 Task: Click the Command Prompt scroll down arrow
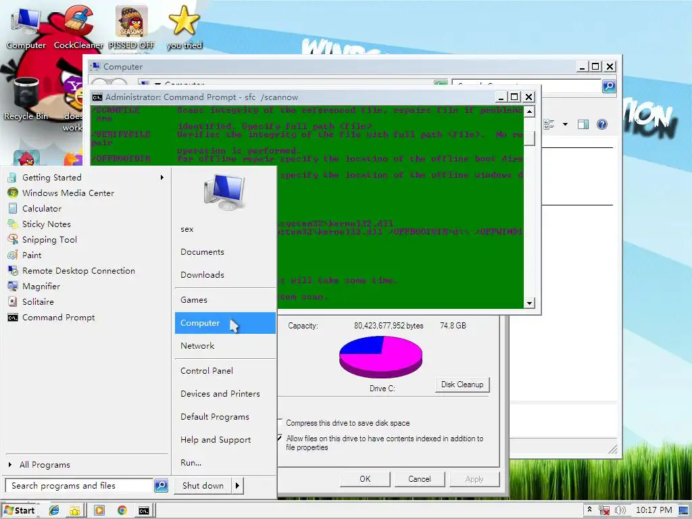point(529,303)
